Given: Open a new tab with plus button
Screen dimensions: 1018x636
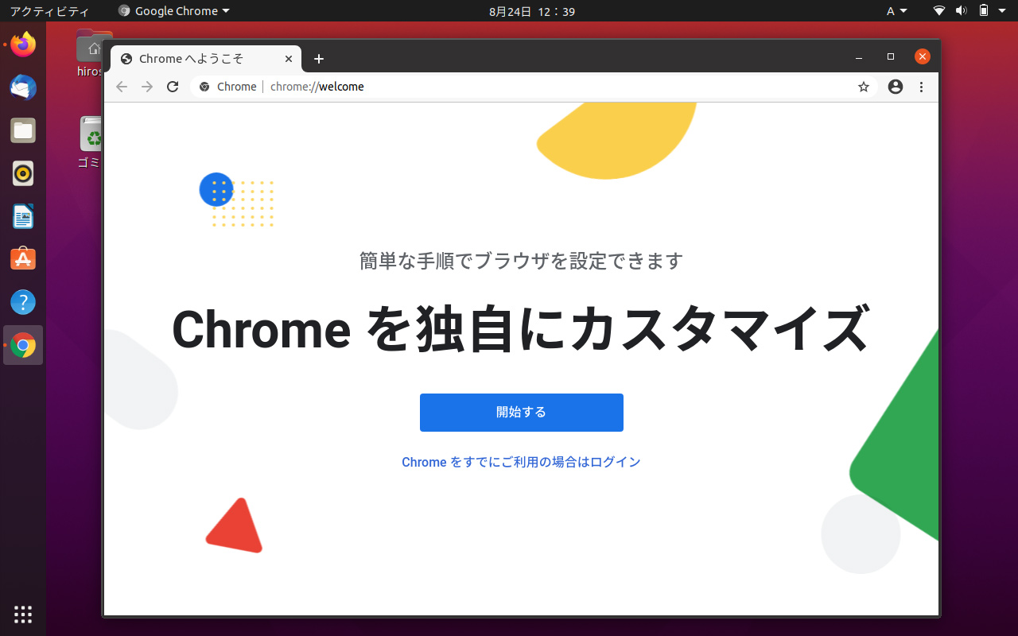Looking at the screenshot, I should 319,59.
